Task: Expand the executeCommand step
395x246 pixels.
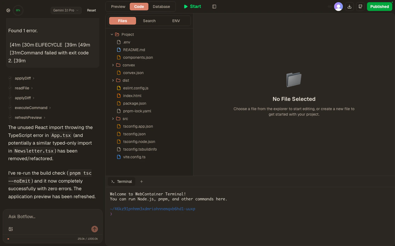Action: tap(33, 108)
